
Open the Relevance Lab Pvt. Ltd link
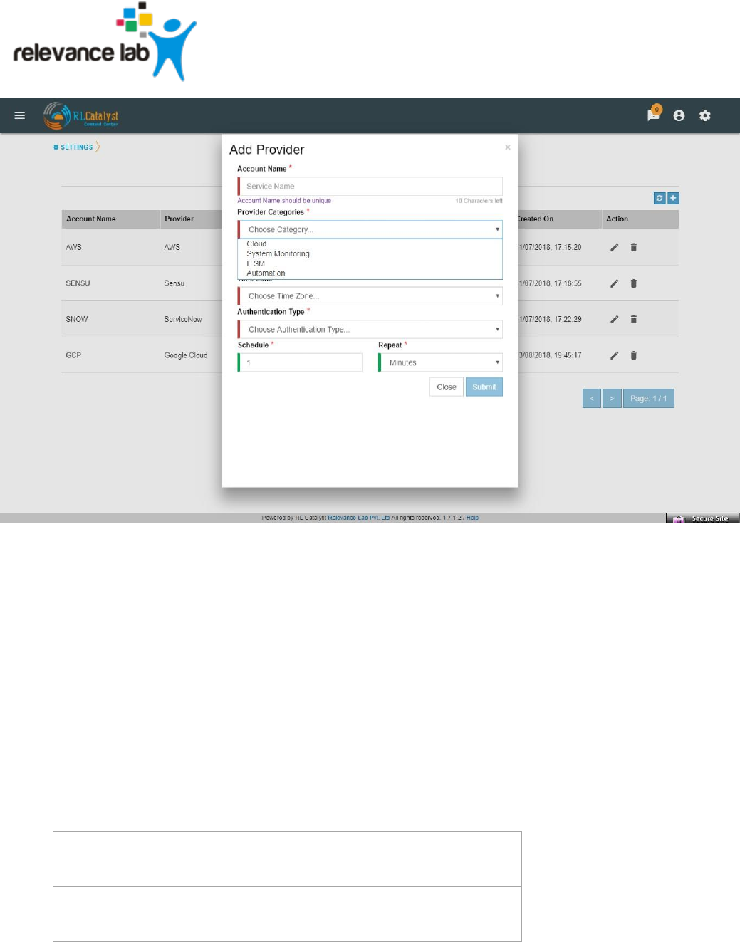point(358,518)
